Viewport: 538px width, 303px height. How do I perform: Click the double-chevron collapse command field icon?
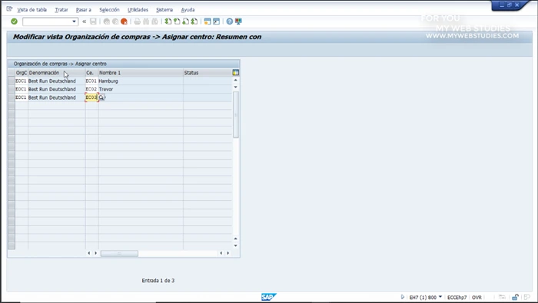tap(84, 21)
